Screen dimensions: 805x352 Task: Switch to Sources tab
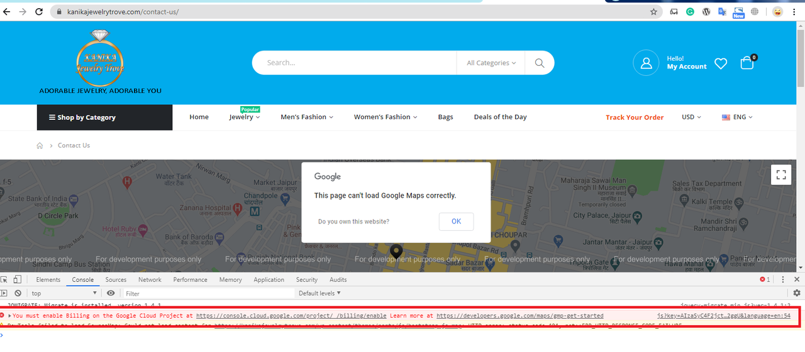coord(116,280)
